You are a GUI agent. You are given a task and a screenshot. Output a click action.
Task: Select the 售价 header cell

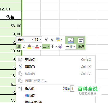(11, 15)
